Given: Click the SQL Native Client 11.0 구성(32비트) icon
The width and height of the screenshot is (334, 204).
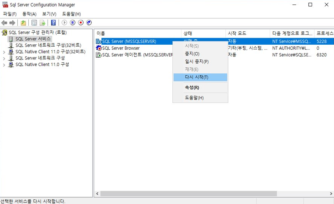Looking at the screenshot, I should pos(11,52).
